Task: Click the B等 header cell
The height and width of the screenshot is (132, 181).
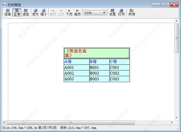Action: pos(99,62)
